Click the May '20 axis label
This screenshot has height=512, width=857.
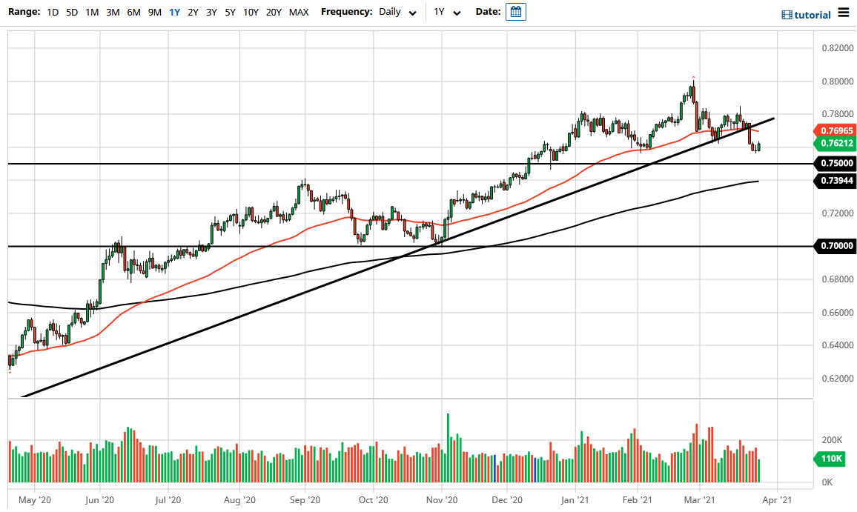(x=34, y=499)
